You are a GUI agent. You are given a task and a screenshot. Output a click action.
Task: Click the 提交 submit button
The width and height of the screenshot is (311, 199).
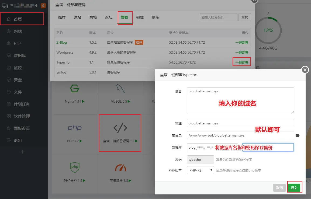coord(294,187)
